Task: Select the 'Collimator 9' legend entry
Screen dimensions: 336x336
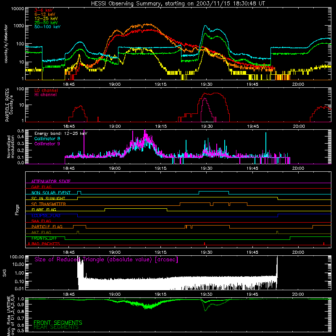Action: pos(47,144)
